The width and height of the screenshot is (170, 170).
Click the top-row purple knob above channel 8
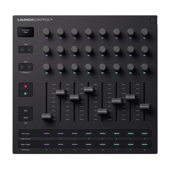click(144, 32)
